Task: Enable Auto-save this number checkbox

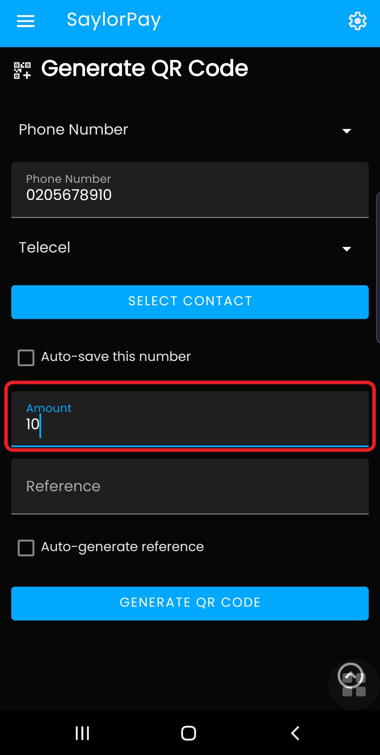Action: 26,357
